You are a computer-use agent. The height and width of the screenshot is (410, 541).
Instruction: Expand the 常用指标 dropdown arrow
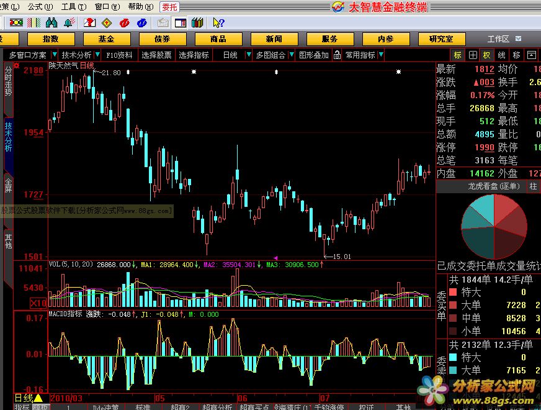381,55
